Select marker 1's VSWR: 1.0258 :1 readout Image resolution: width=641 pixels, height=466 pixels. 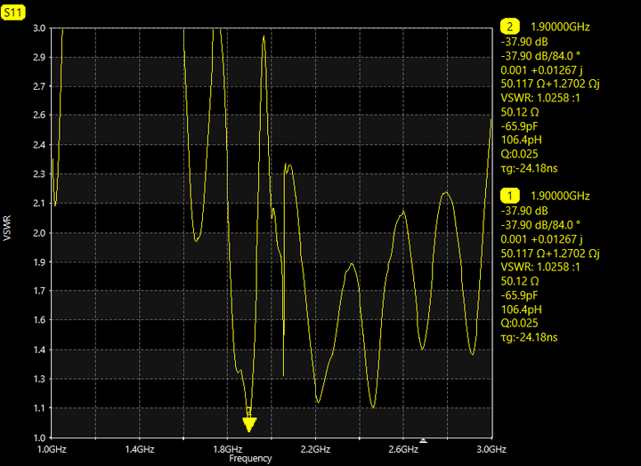coord(540,267)
